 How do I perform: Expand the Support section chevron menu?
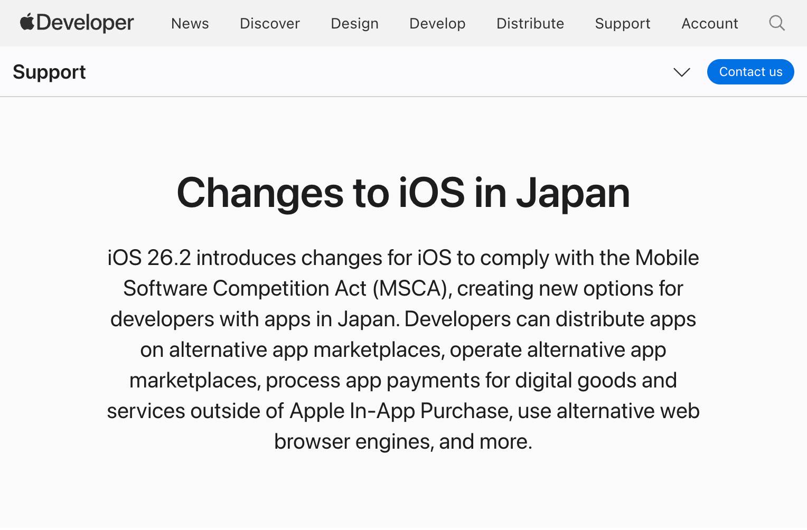[681, 72]
